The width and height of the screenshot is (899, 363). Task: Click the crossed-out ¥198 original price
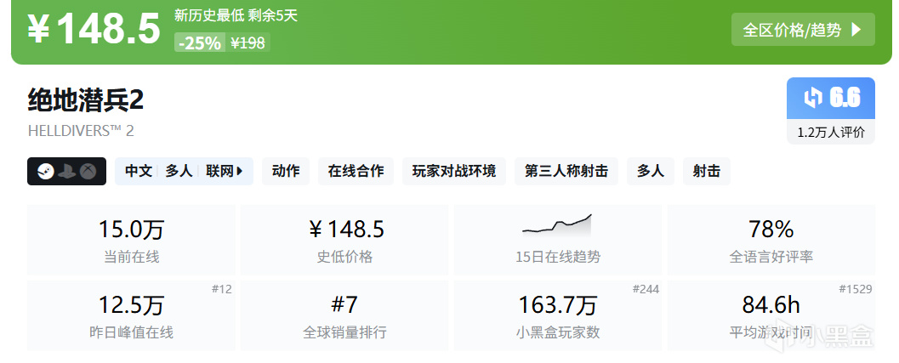pyautogui.click(x=248, y=43)
